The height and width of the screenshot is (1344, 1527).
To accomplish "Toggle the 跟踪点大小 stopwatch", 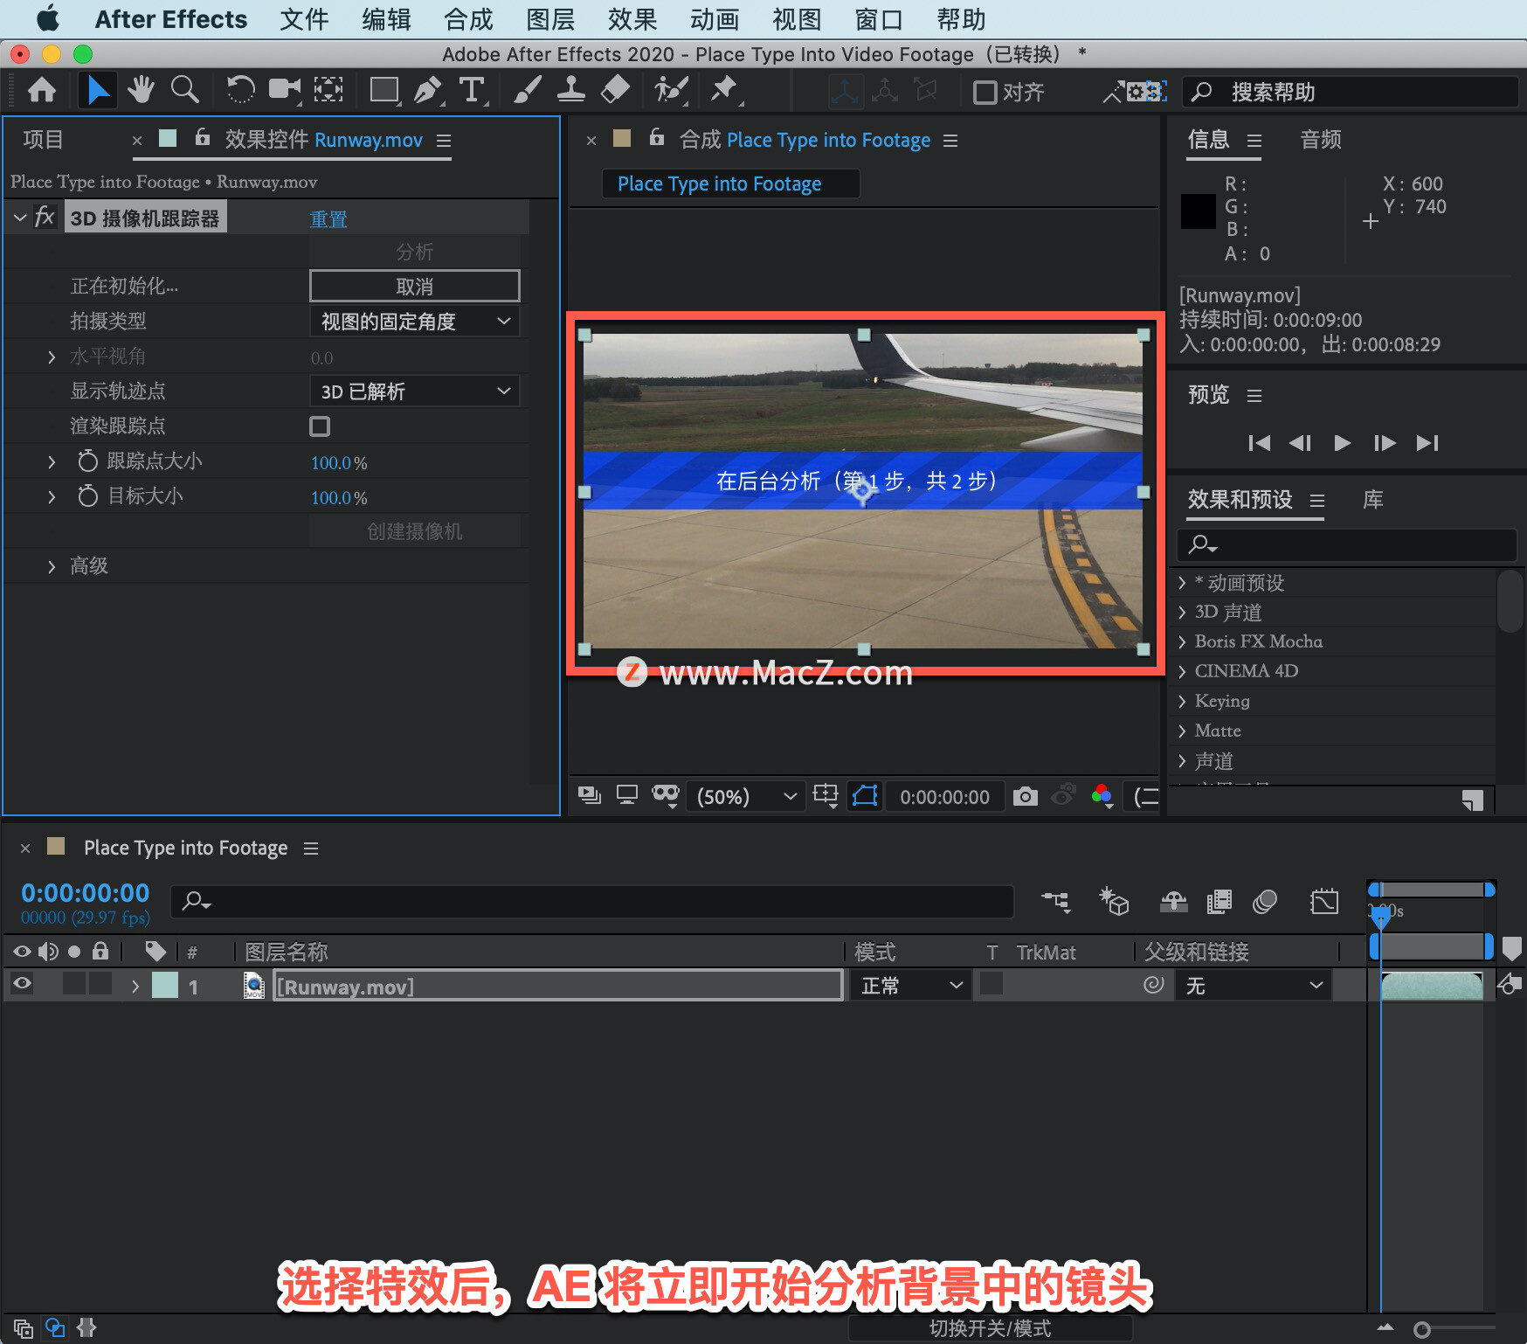I will click(x=87, y=461).
